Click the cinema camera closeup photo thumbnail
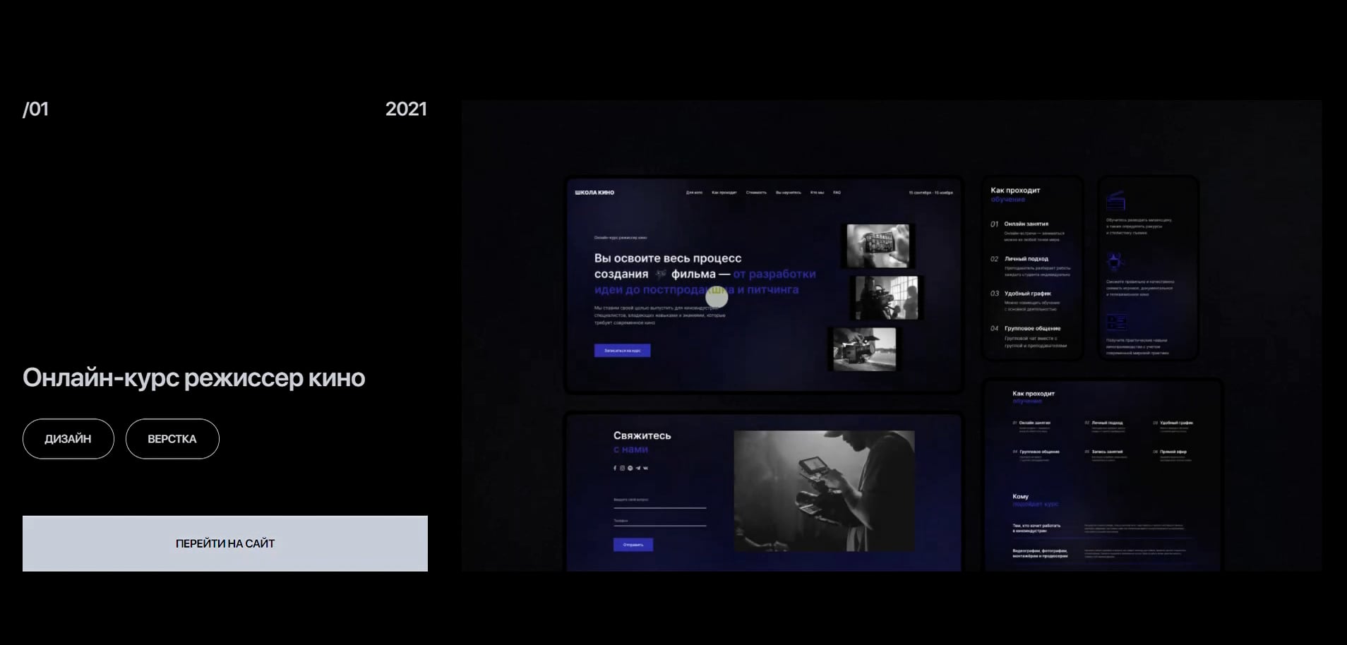1347x645 pixels. tap(865, 349)
